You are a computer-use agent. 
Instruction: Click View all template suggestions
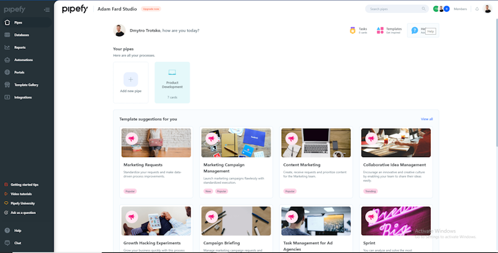point(426,119)
